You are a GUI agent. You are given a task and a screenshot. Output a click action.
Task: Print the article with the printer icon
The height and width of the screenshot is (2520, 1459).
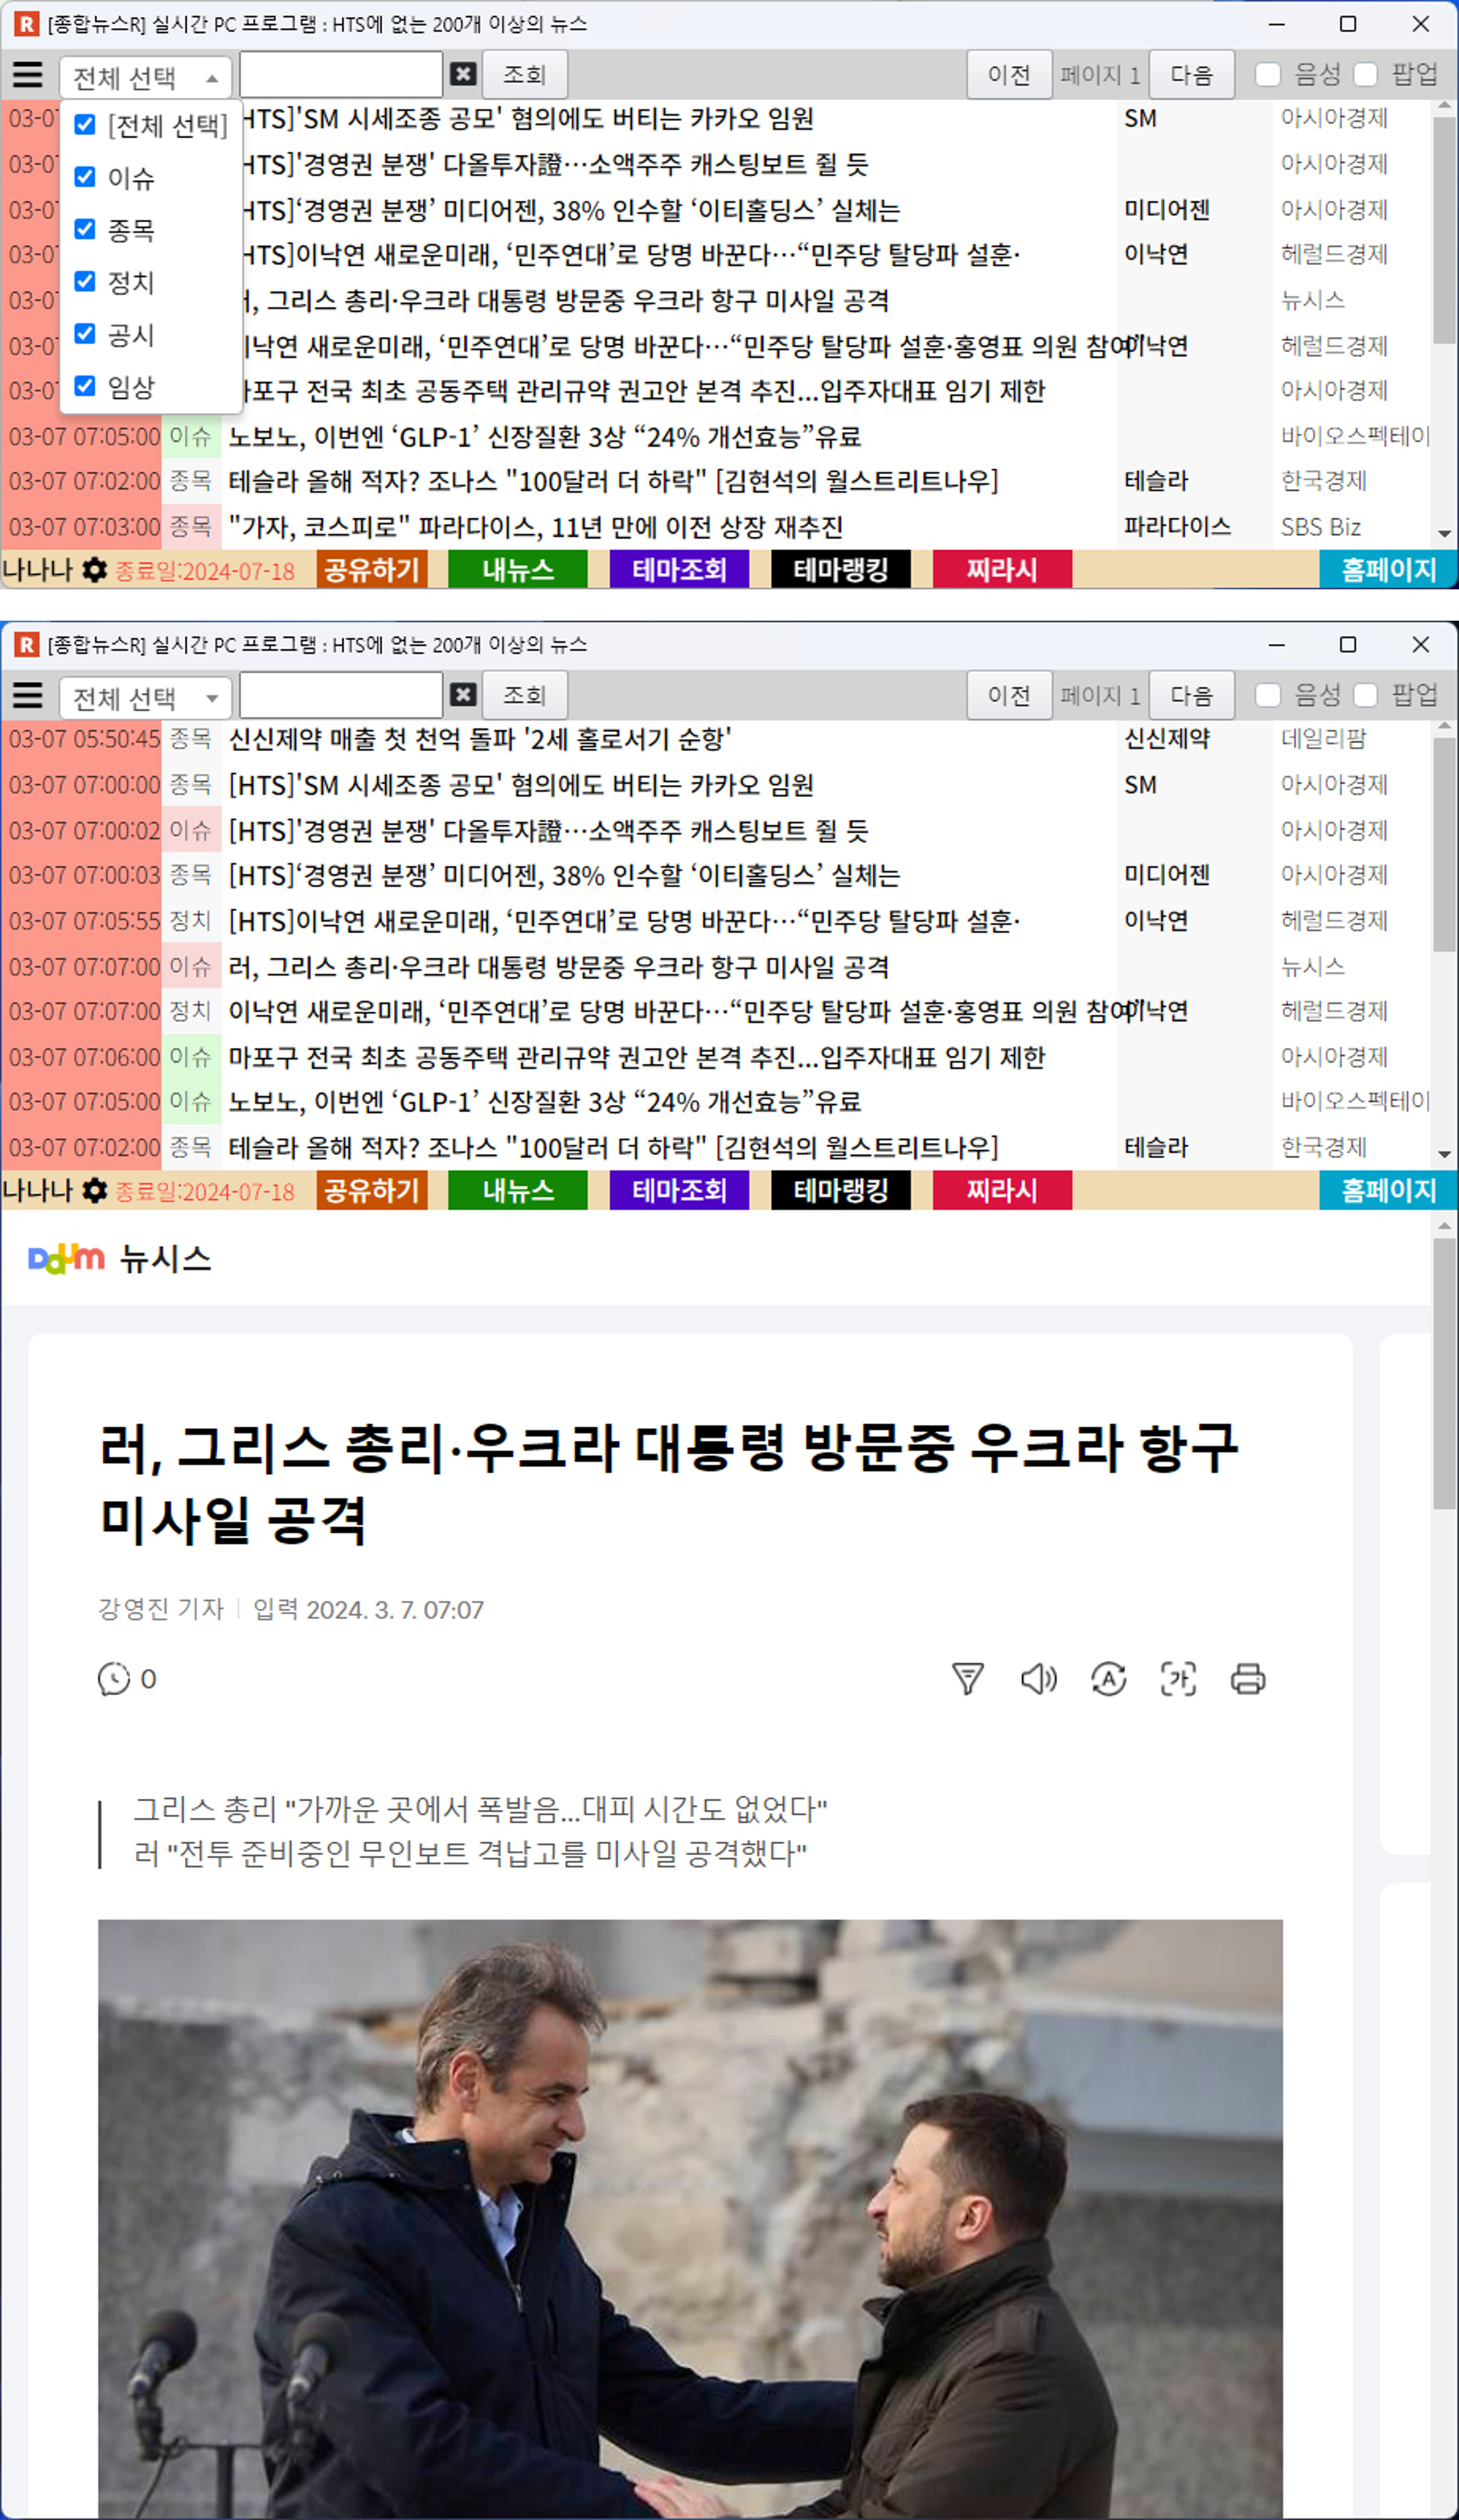1248,1678
